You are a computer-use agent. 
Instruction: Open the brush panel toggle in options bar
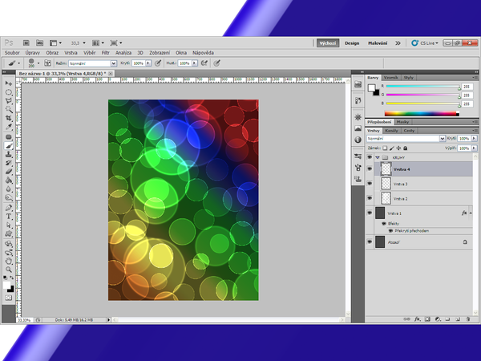pyautogui.click(x=47, y=62)
